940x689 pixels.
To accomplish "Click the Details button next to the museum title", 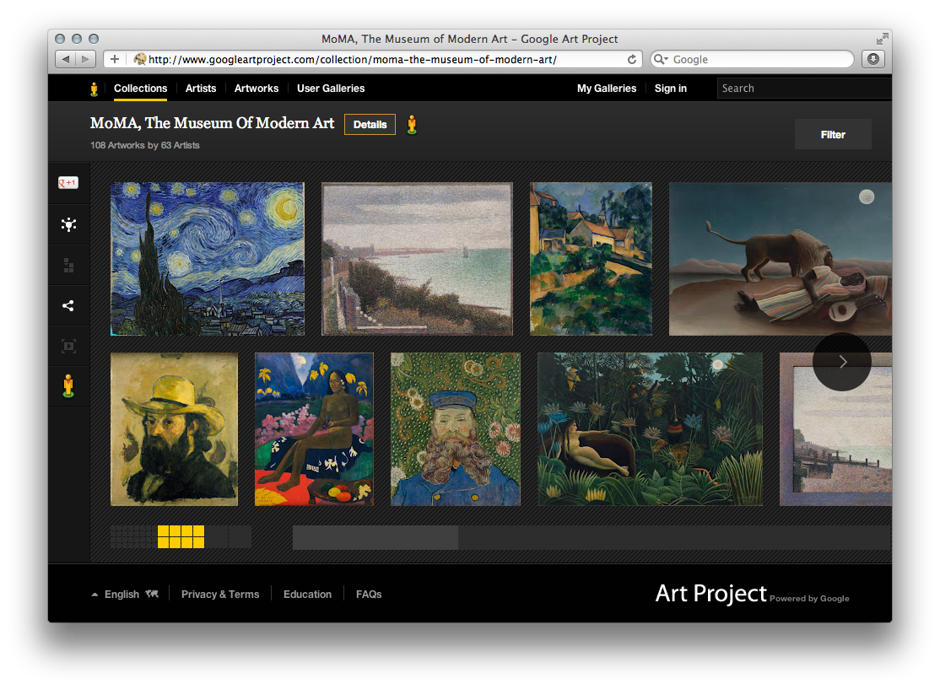I will point(370,124).
